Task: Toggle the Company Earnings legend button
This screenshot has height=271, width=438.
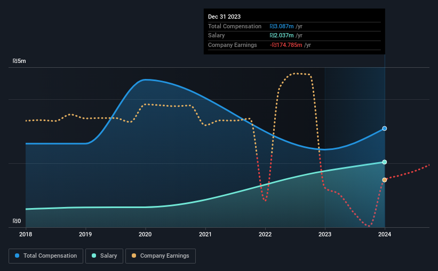Action: coord(161,256)
